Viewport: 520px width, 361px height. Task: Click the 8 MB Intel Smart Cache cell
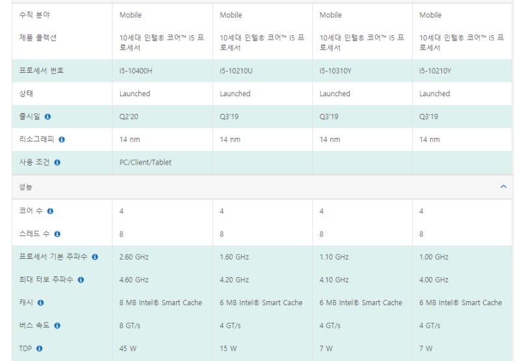[161, 303]
